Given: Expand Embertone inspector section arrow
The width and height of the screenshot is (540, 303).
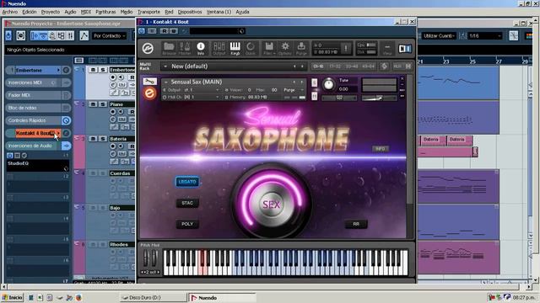Looking at the screenshot, I should click(x=58, y=70).
